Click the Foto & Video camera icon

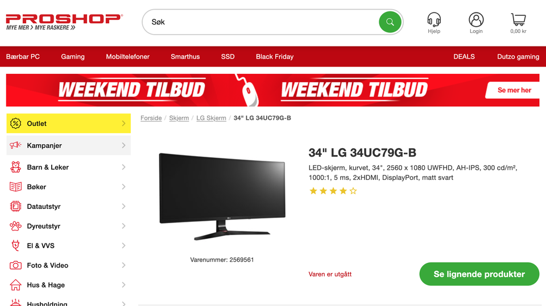[x=15, y=265]
